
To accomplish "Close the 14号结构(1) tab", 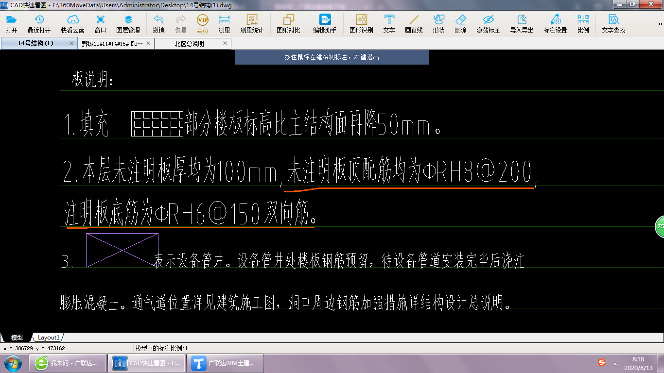I will [71, 43].
